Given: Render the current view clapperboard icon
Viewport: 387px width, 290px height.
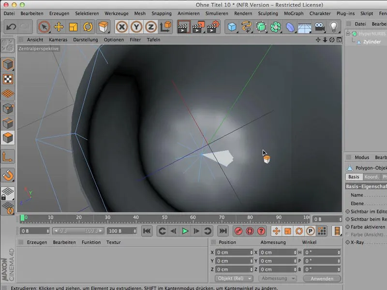Looking at the screenshot, I should (x=184, y=27).
